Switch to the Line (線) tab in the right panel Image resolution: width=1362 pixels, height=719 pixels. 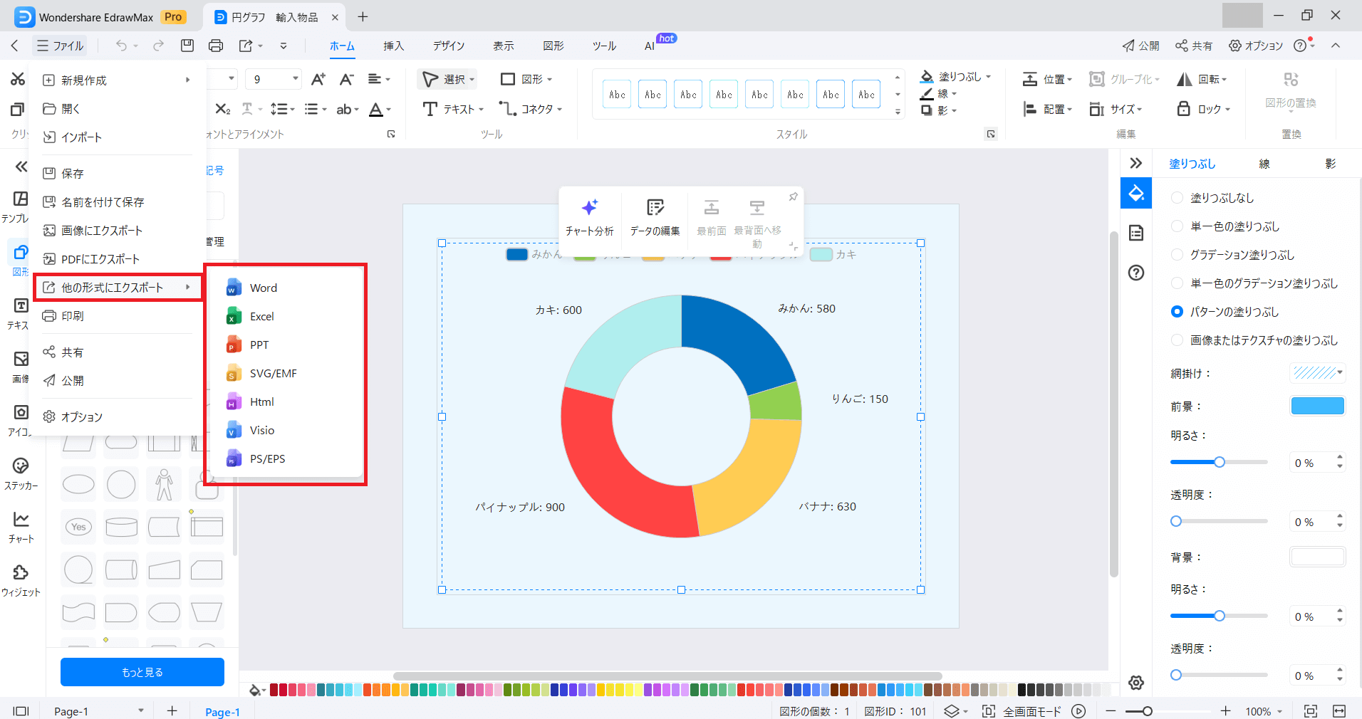tap(1264, 164)
